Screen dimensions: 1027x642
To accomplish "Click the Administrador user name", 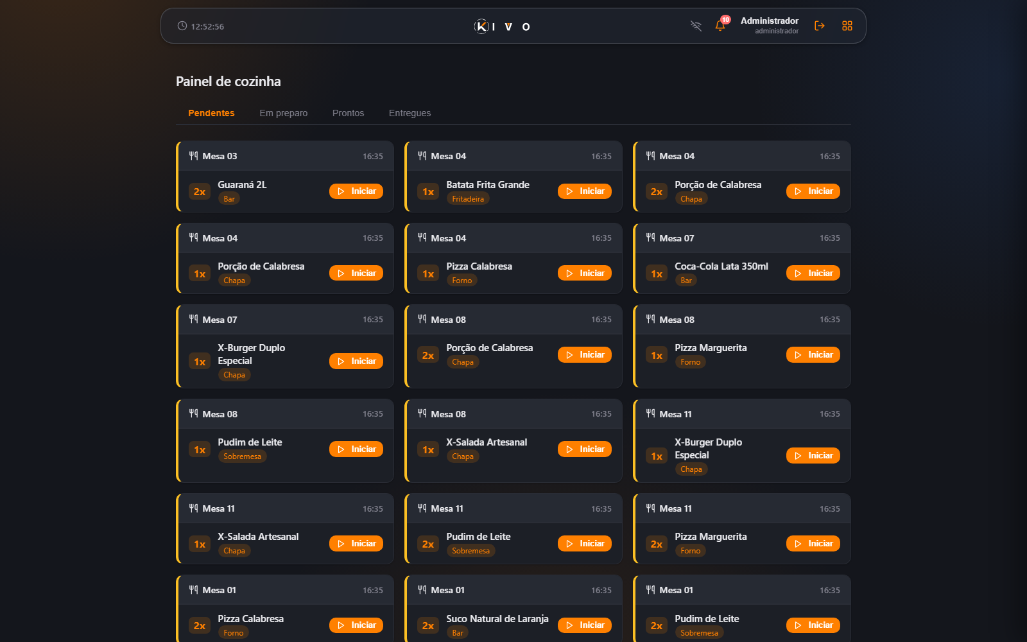I will click(770, 21).
